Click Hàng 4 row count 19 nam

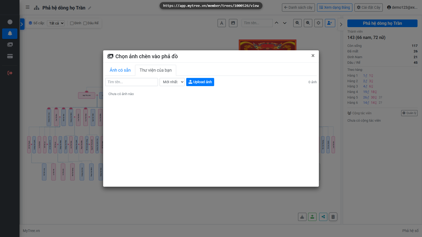(366, 92)
